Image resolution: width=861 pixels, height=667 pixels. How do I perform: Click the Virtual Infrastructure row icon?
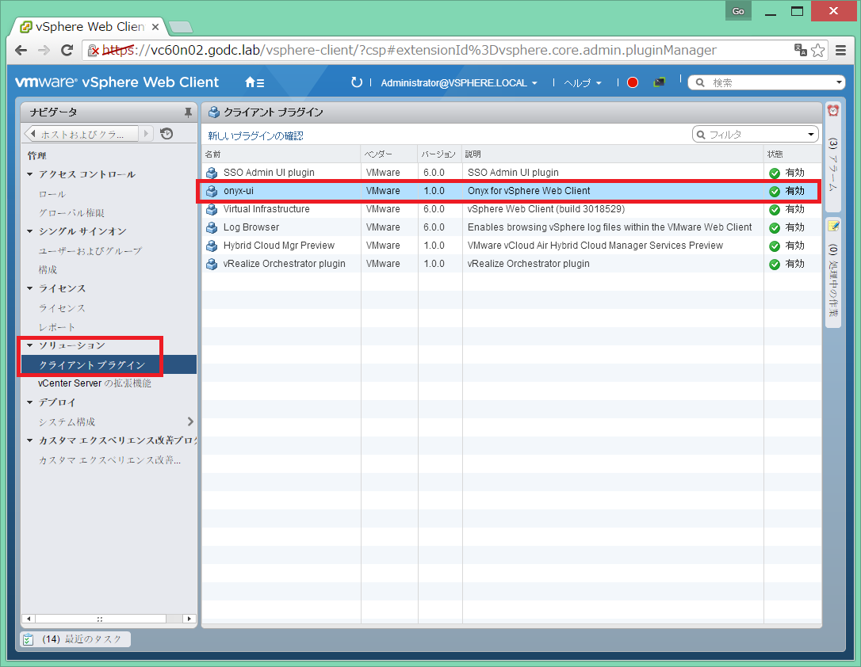pos(212,209)
